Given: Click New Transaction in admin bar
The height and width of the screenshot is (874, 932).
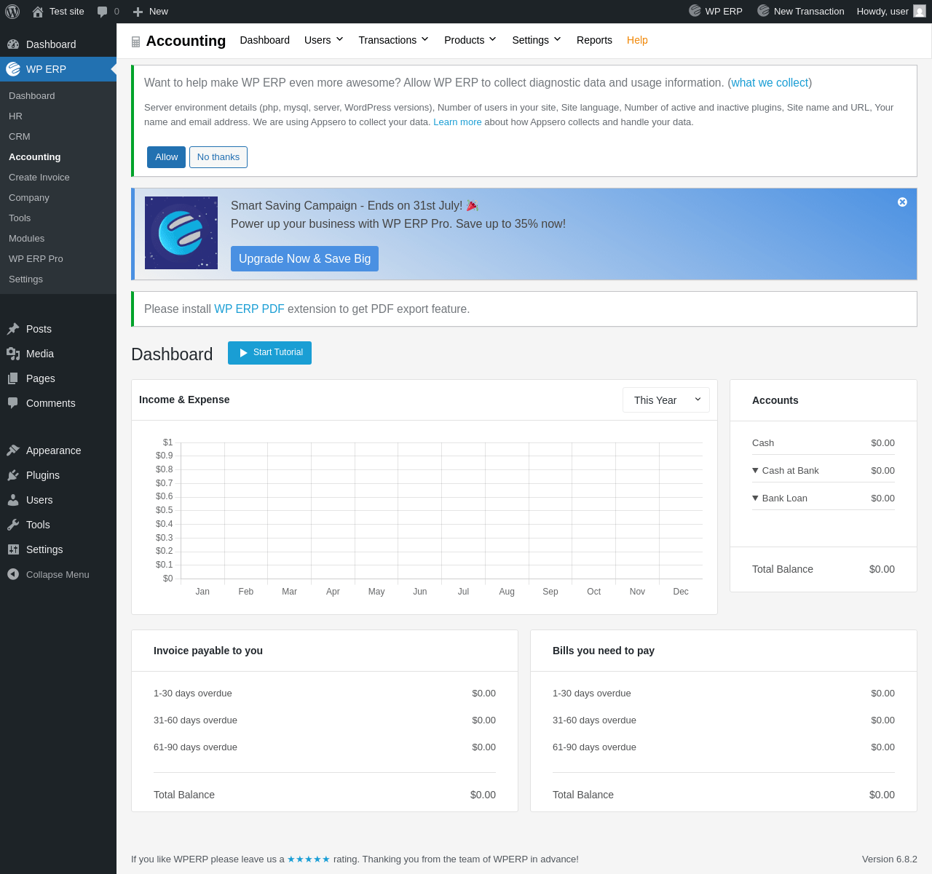Looking at the screenshot, I should [x=801, y=11].
